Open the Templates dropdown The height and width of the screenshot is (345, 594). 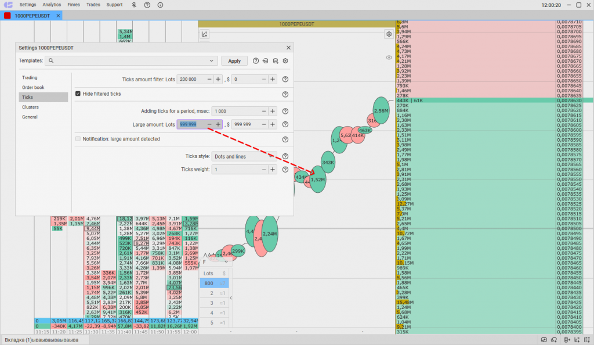click(x=211, y=60)
